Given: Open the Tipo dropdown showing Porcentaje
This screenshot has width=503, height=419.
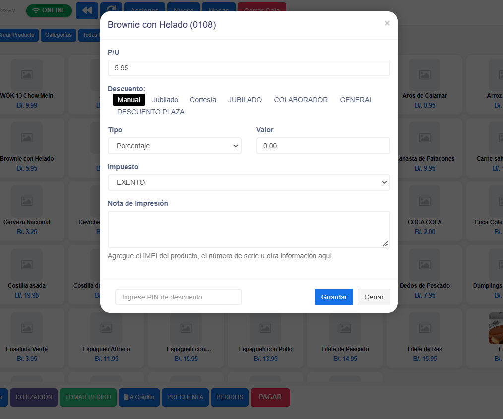Looking at the screenshot, I should [175, 146].
